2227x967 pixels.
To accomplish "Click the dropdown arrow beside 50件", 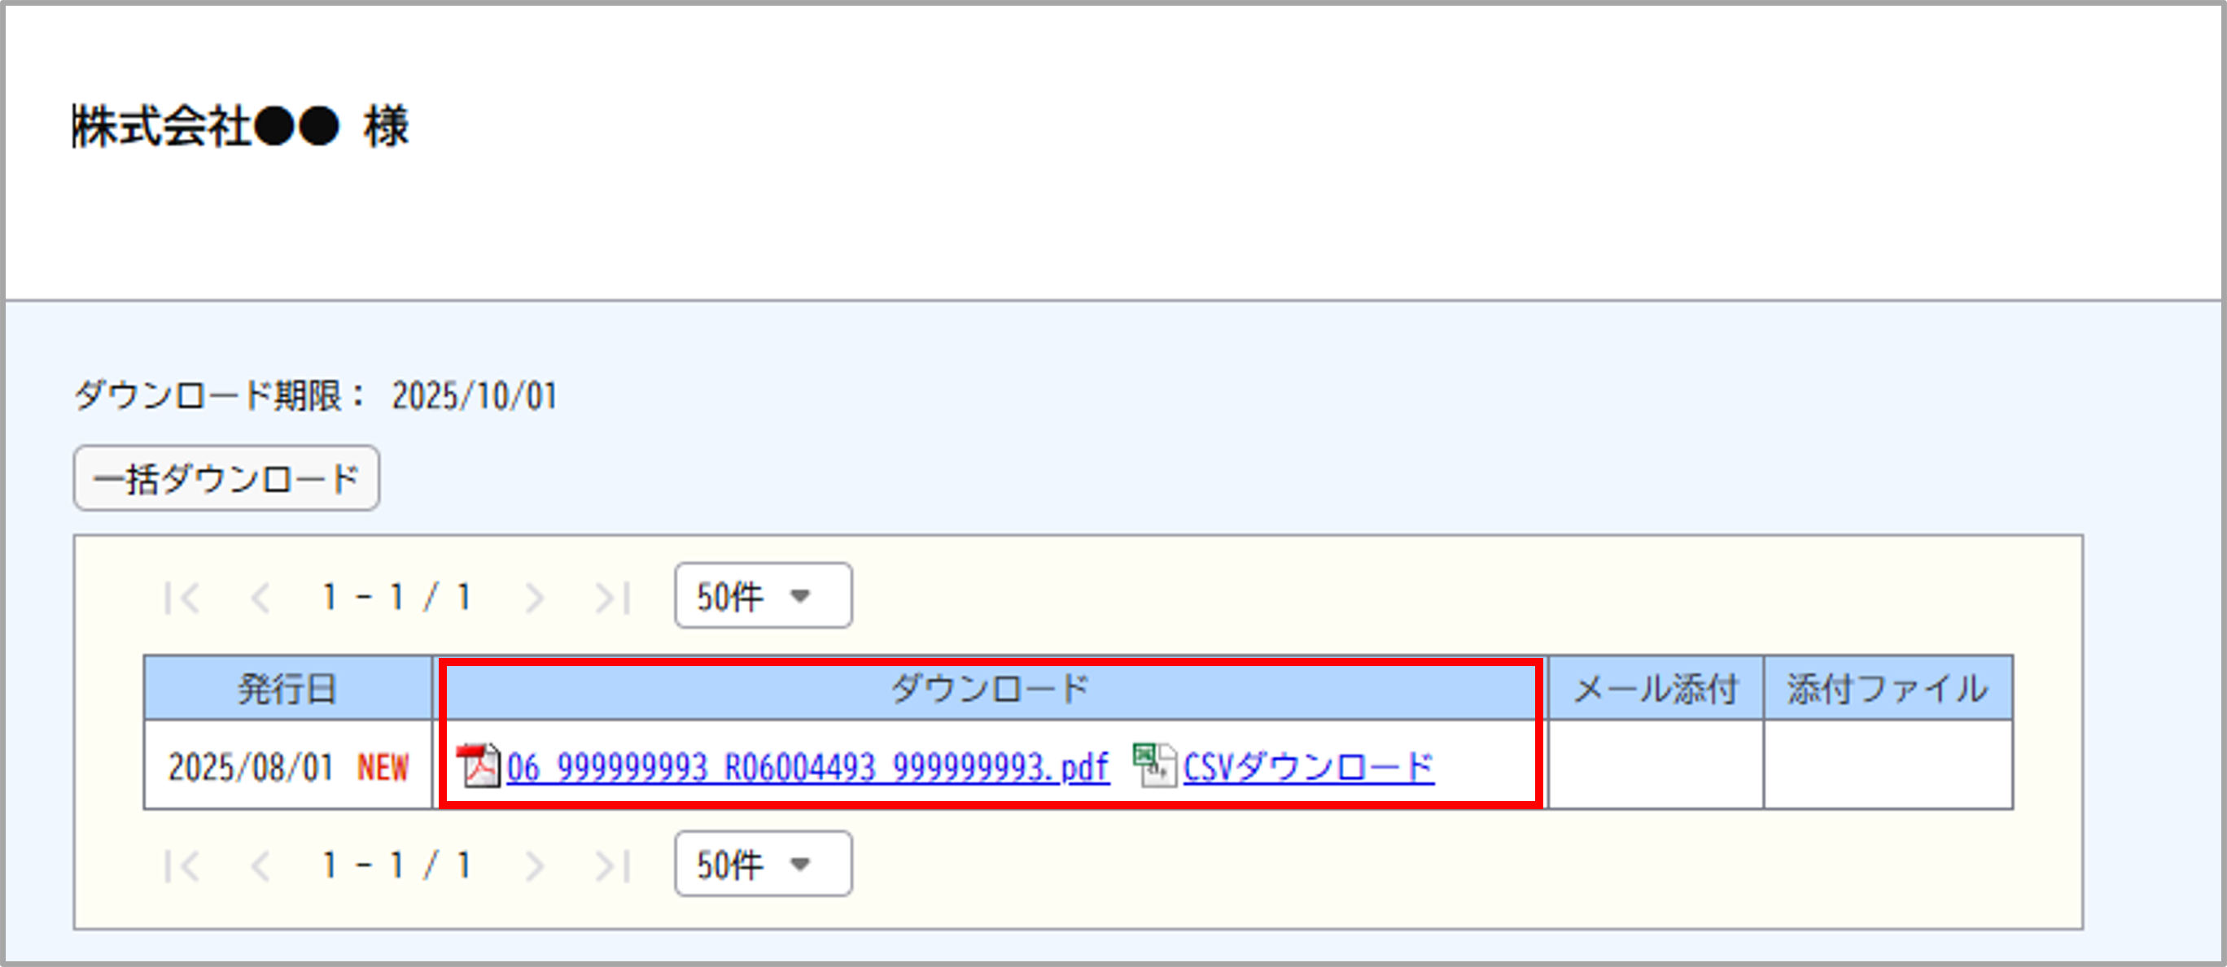I will (x=803, y=595).
